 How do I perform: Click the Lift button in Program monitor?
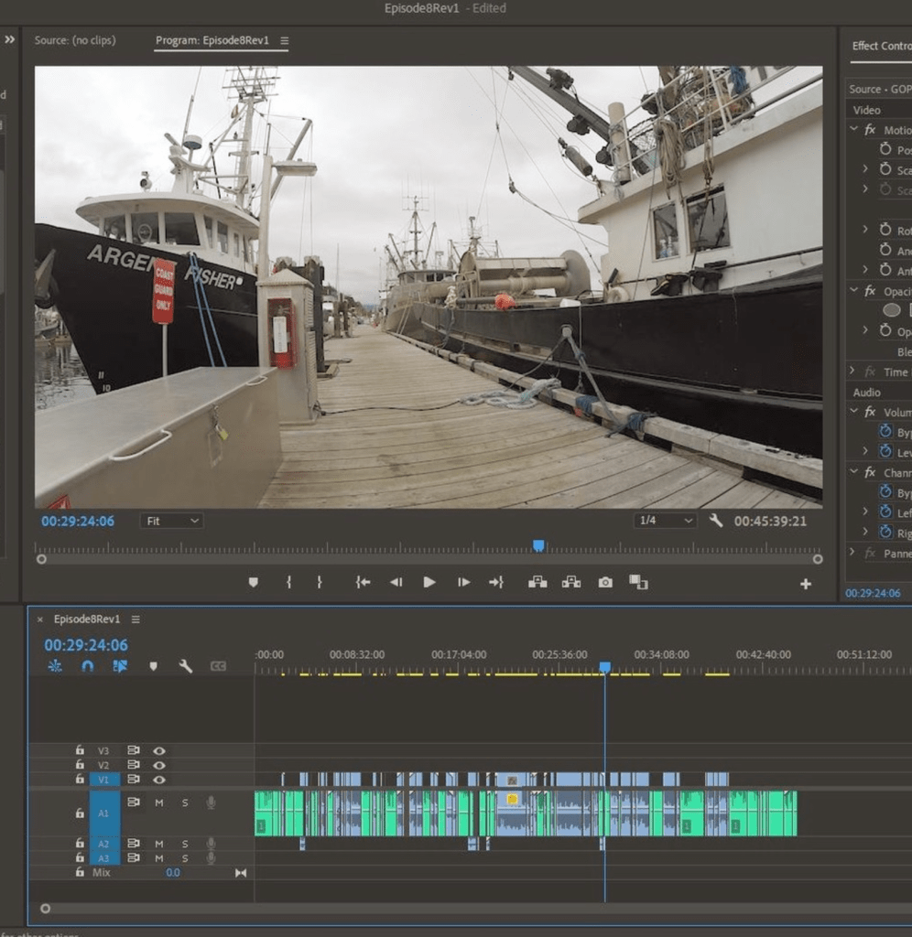point(537,582)
